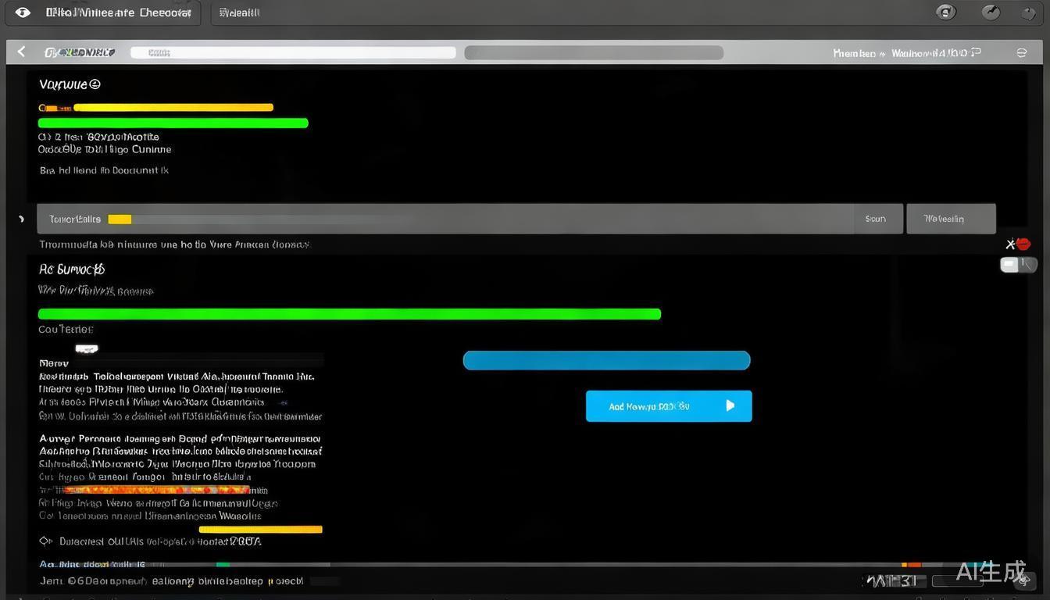
Task: Click the long green progress bar
Action: [x=349, y=314]
